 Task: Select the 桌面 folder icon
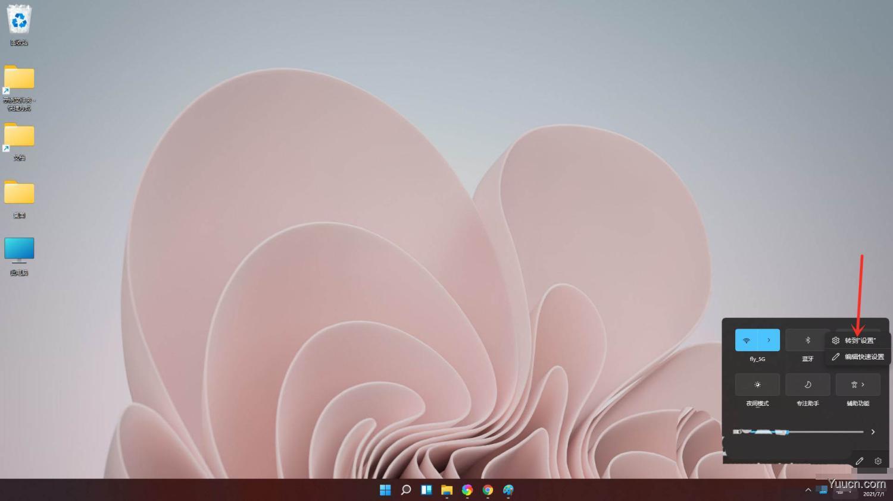pyautogui.click(x=19, y=199)
